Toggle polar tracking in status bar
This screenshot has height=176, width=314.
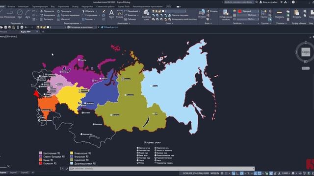pos(242,173)
